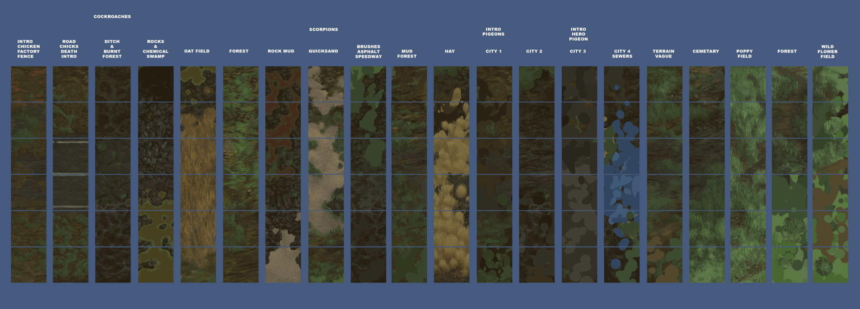Viewport: 860px width, 309px height.
Task: Choose the top tile of POPPY FIELD column
Action: 748,84
